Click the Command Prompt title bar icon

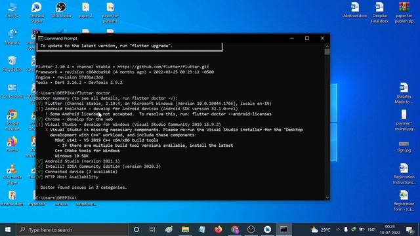(41, 38)
